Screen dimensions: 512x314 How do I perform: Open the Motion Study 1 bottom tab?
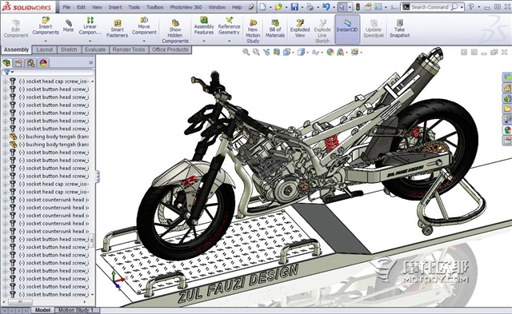pos(76,310)
